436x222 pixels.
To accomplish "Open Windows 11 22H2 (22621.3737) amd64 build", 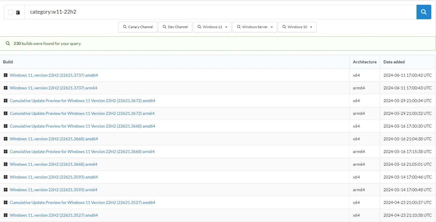I will coord(54,75).
